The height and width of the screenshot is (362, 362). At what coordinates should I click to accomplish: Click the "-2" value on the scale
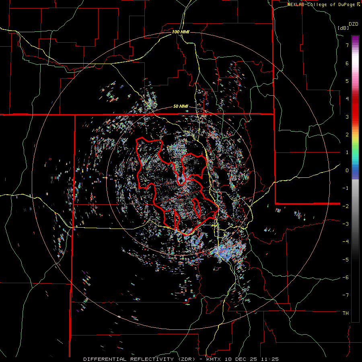click(346, 206)
